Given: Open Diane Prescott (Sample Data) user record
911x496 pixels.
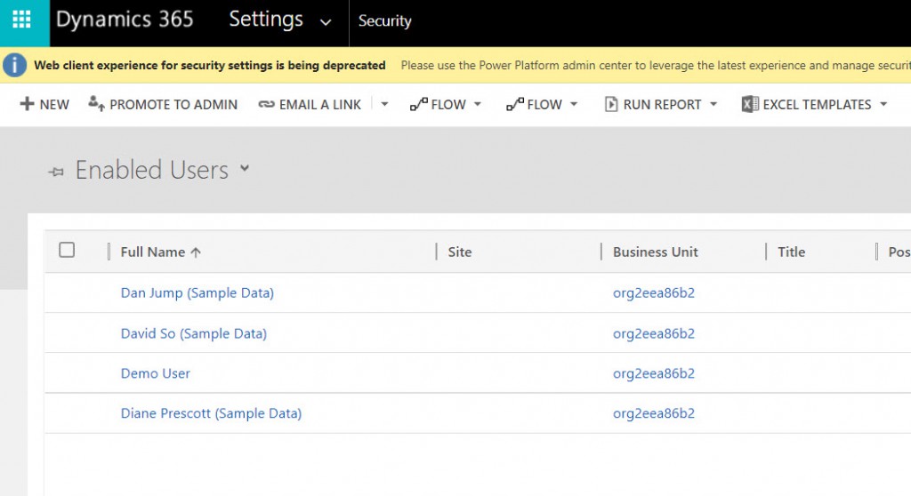Looking at the screenshot, I should point(211,413).
